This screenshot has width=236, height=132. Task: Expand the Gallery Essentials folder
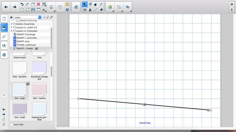tap(12, 24)
